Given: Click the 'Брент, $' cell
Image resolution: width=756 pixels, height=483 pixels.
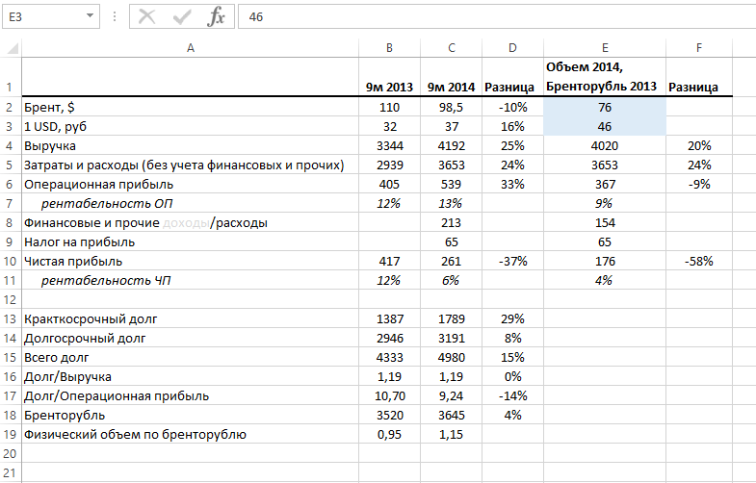Looking at the screenshot, I should pos(191,107).
